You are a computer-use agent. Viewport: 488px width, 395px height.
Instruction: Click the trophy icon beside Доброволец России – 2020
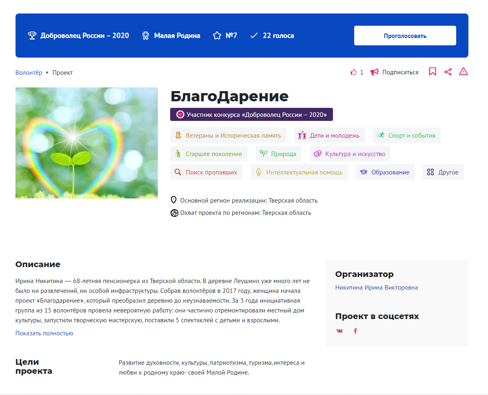(x=32, y=36)
